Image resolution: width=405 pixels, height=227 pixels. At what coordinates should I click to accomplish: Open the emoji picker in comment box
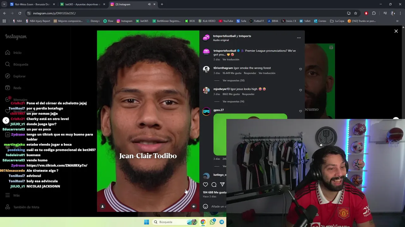205,207
